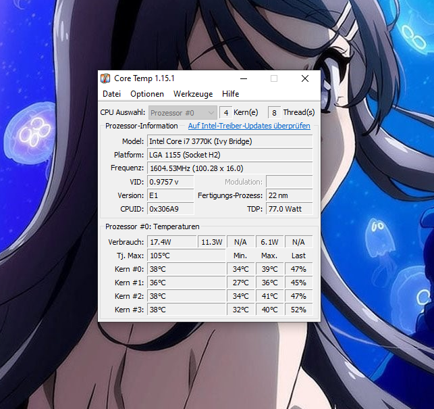434x409 pixels.
Task: Select the Fertigungs-Prozess value 22 nm
Action: tap(290, 195)
